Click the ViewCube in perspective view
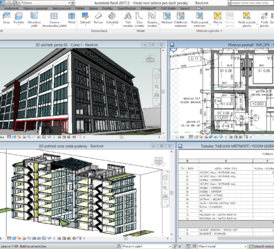Image resolution: width=274 pixels, height=249 pixels. pyautogui.click(x=150, y=59)
